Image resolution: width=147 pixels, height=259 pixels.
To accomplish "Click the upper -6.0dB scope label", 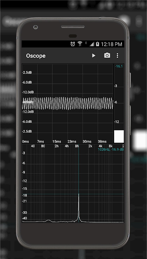I will pos(27,82).
